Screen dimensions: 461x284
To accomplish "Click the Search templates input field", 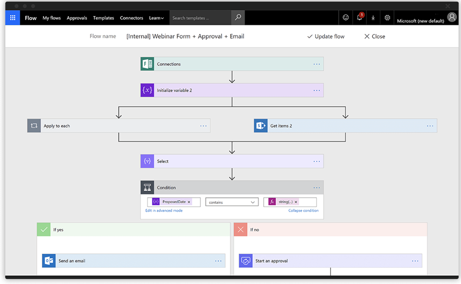I will [200, 18].
